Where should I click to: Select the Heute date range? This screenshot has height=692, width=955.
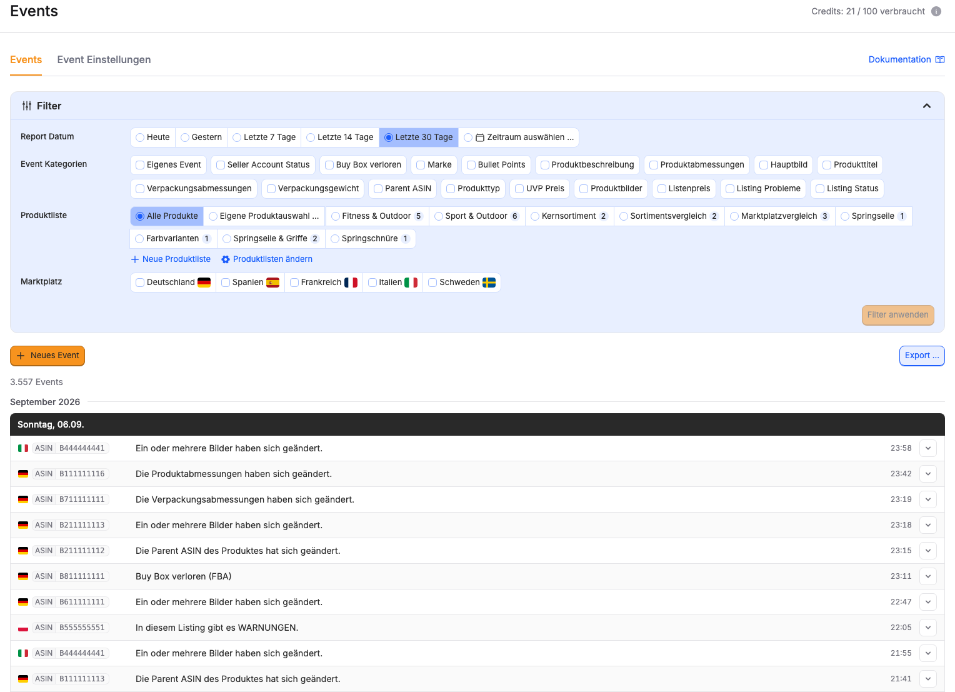pos(153,138)
